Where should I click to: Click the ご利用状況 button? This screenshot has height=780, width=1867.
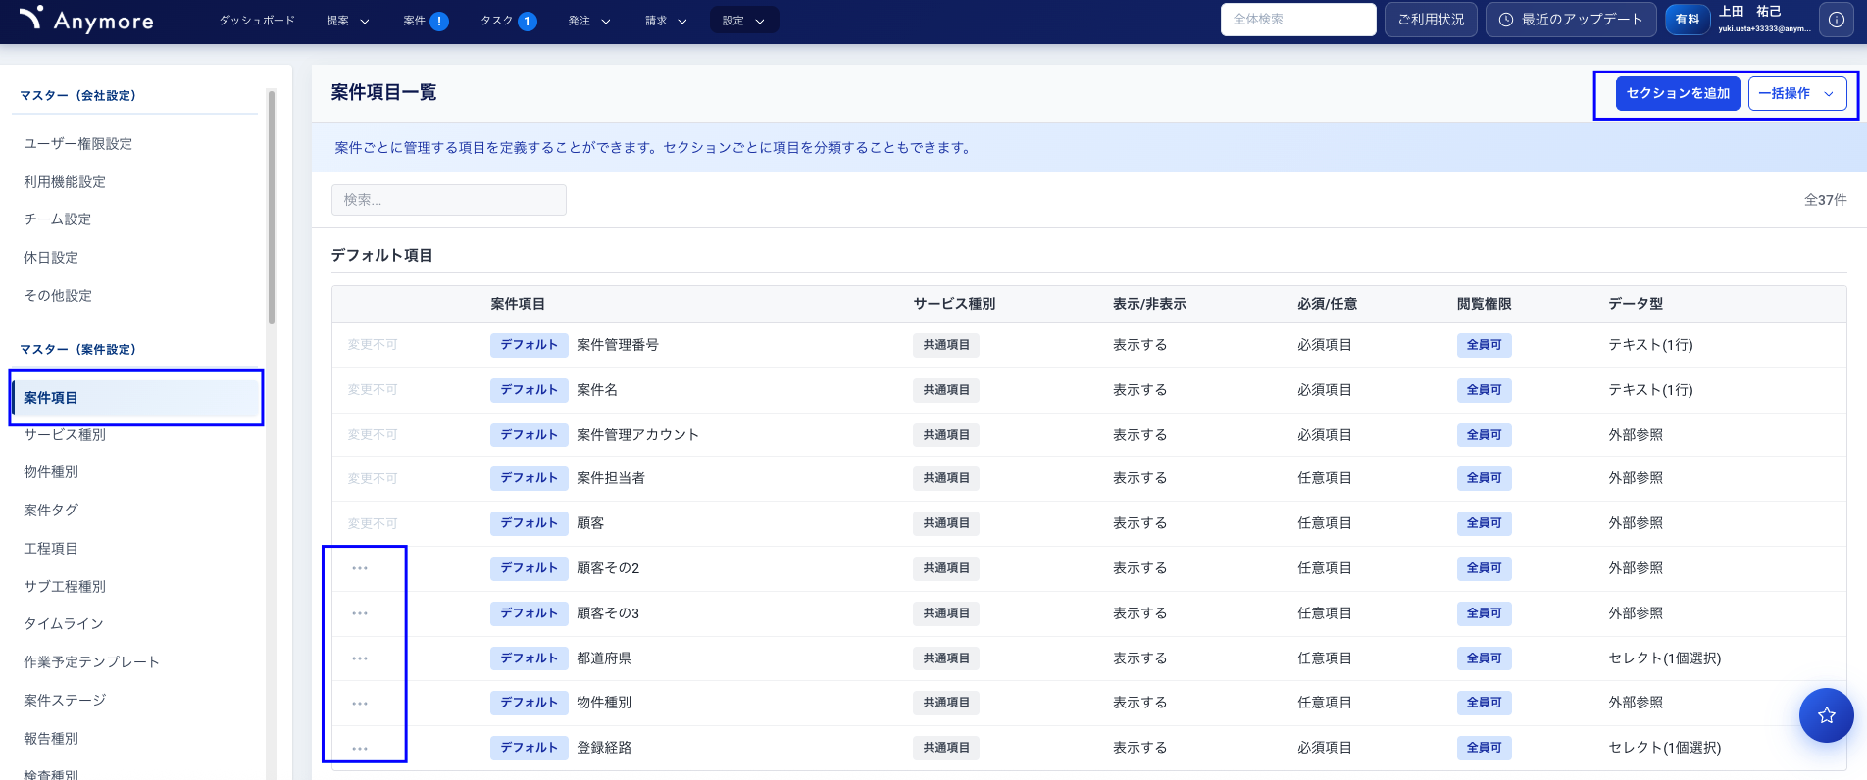pyautogui.click(x=1431, y=20)
